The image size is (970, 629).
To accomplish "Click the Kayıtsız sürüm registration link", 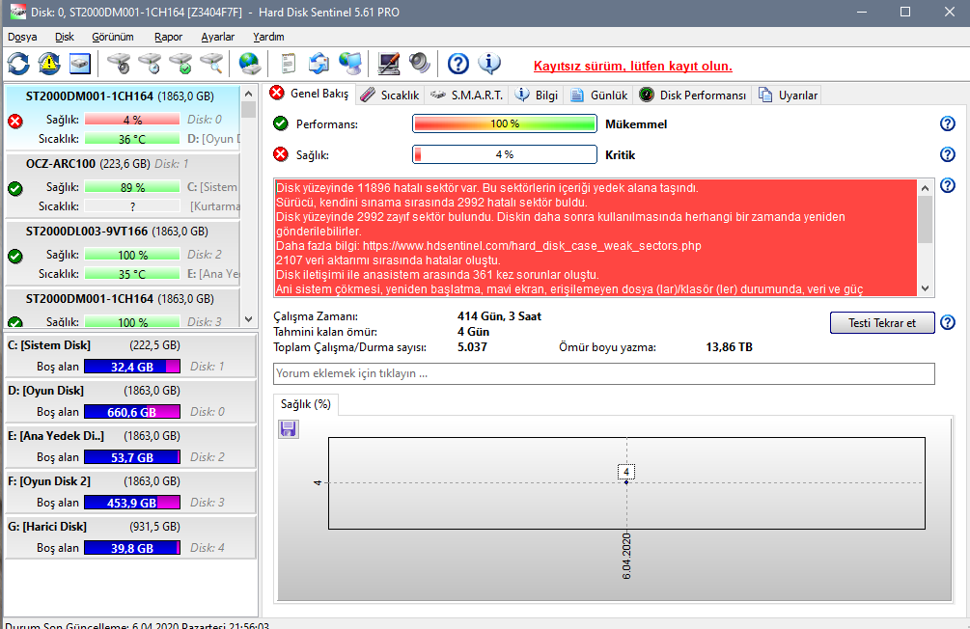I will [633, 67].
